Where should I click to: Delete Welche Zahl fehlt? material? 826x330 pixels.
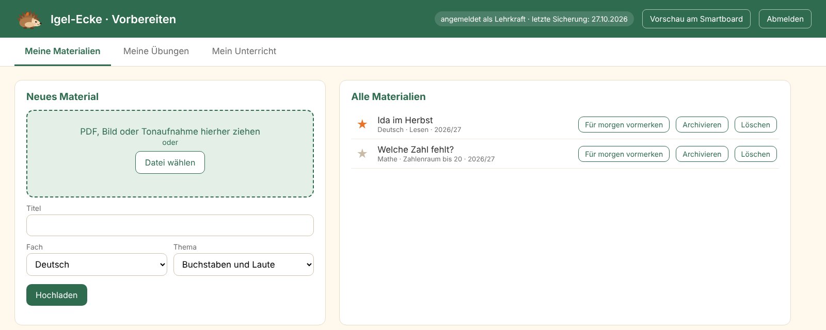[x=756, y=154]
